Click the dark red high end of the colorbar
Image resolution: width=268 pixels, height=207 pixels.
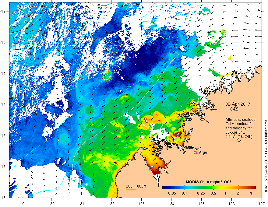point(253,188)
